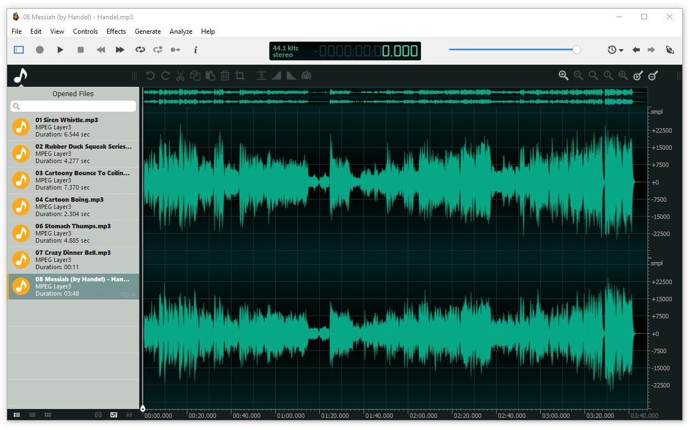Click the Record button
The height and width of the screenshot is (430, 690).
pyautogui.click(x=40, y=50)
